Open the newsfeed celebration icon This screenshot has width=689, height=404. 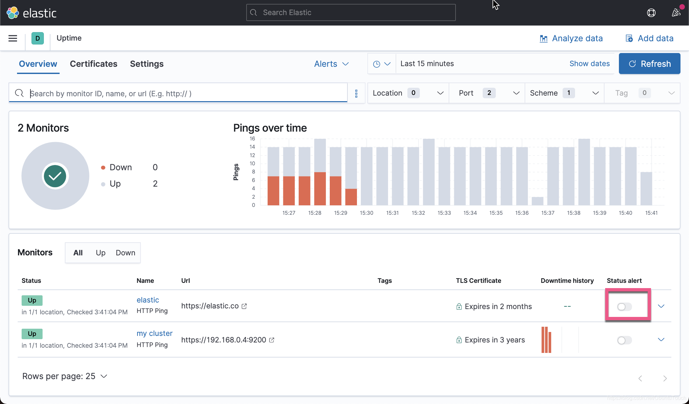coord(676,13)
